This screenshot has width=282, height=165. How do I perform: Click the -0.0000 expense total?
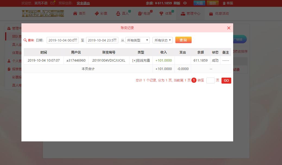[x=183, y=69]
